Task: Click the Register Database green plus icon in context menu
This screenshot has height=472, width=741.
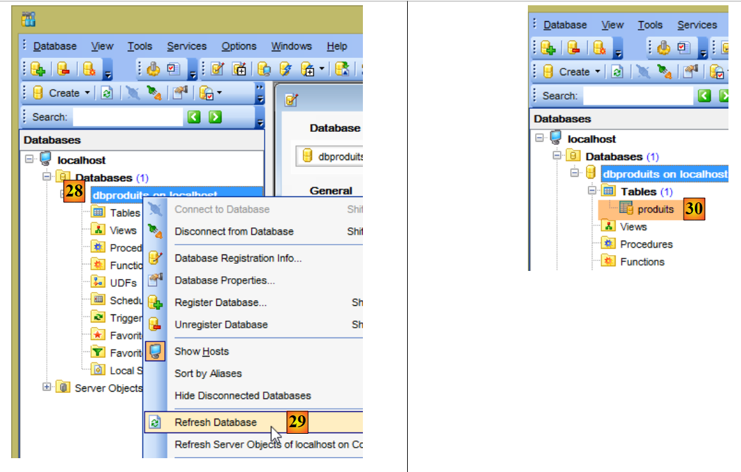Action: [x=155, y=303]
